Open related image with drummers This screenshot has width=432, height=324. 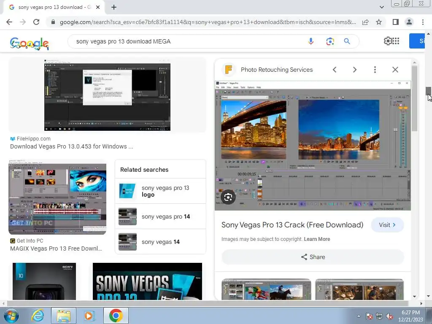359,289
